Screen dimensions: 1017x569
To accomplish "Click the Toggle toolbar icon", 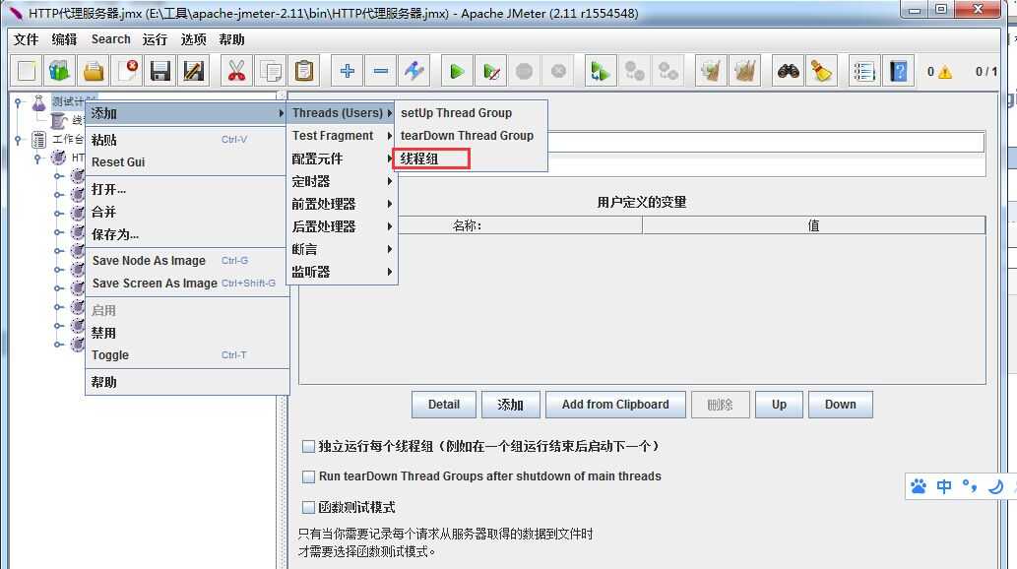I will (x=413, y=71).
